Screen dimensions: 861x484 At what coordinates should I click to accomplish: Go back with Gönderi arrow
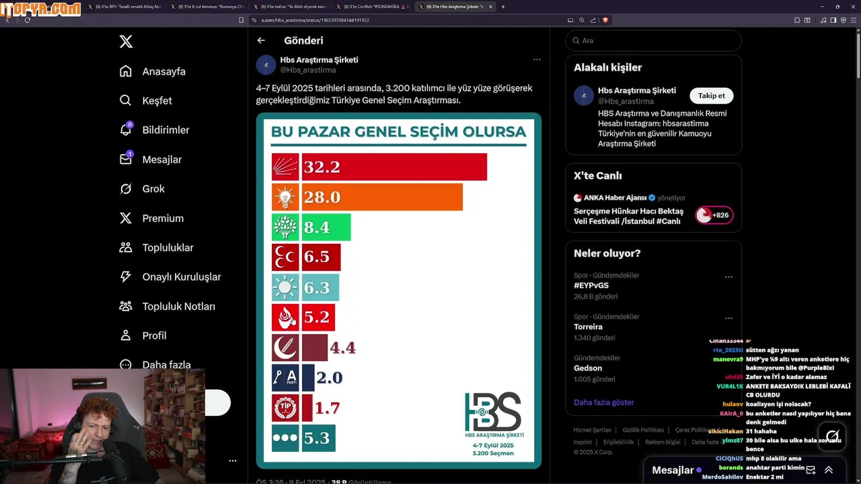pyautogui.click(x=261, y=40)
